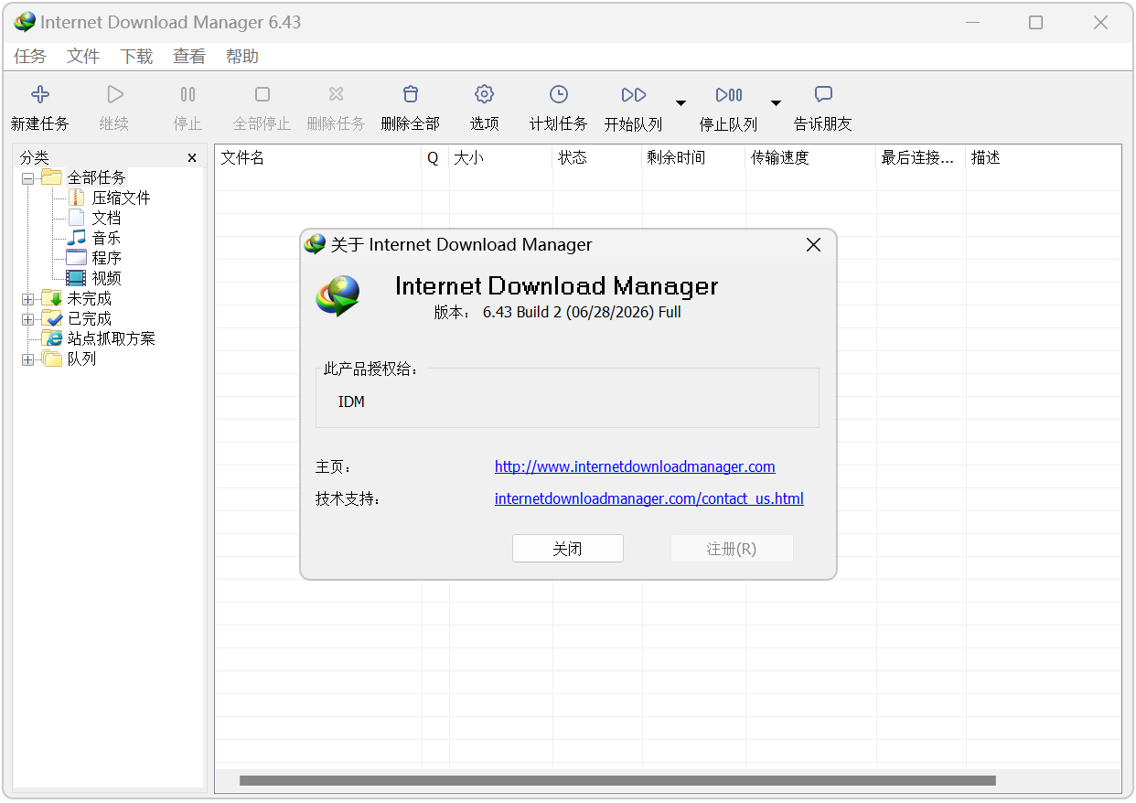Image resolution: width=1136 pixels, height=803 pixels.
Task: Select the 队列 folder icon
Action: 52,359
